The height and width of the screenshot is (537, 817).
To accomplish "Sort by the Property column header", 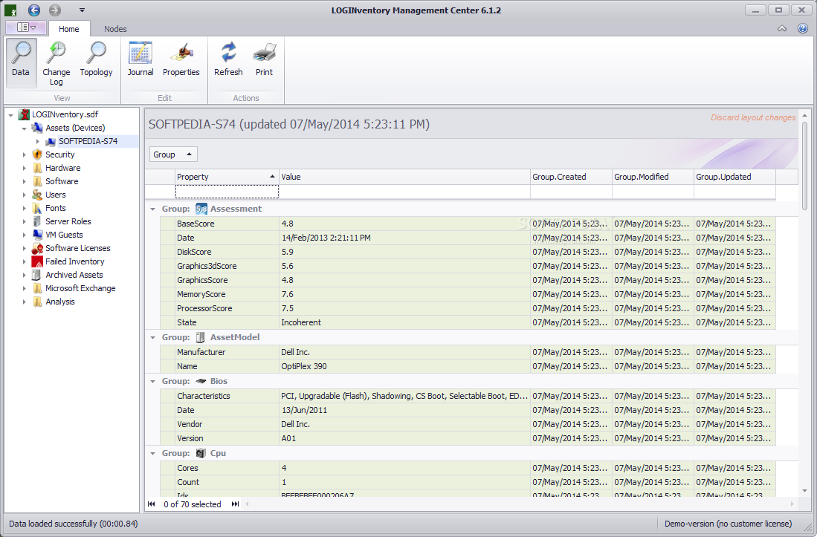I will [227, 177].
